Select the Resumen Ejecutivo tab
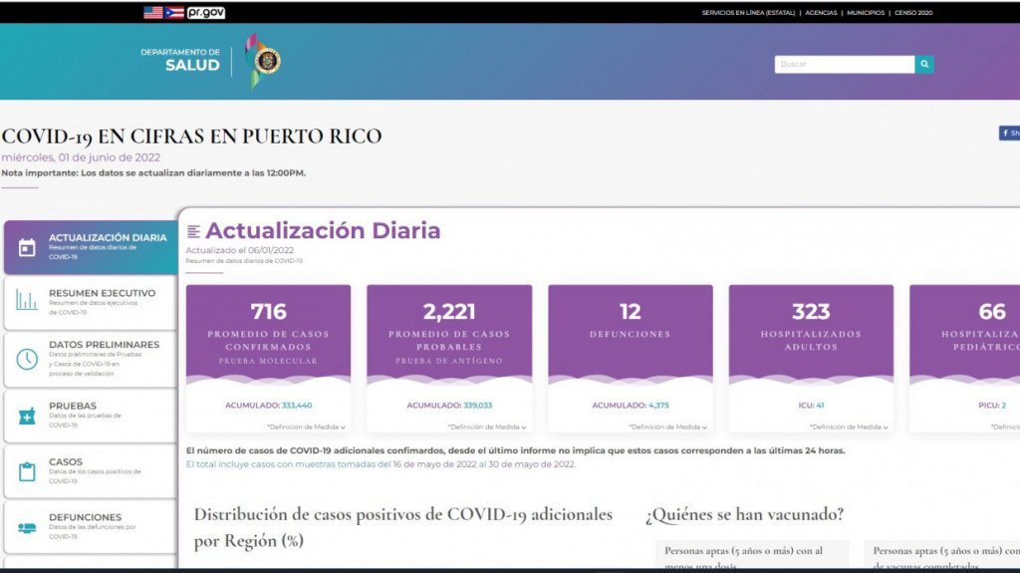This screenshot has width=1020, height=573. [x=91, y=303]
